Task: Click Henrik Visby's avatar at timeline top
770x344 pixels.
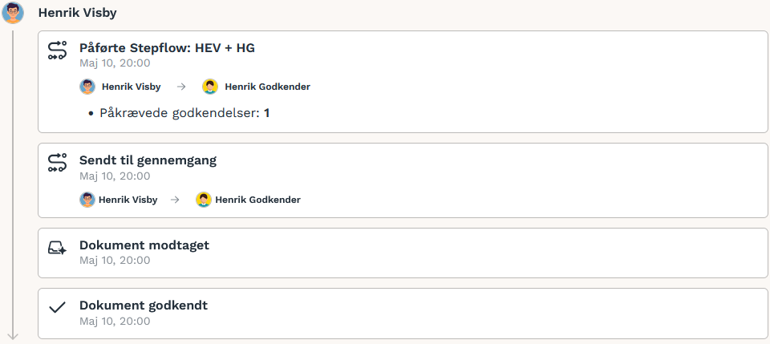Action: tap(13, 13)
